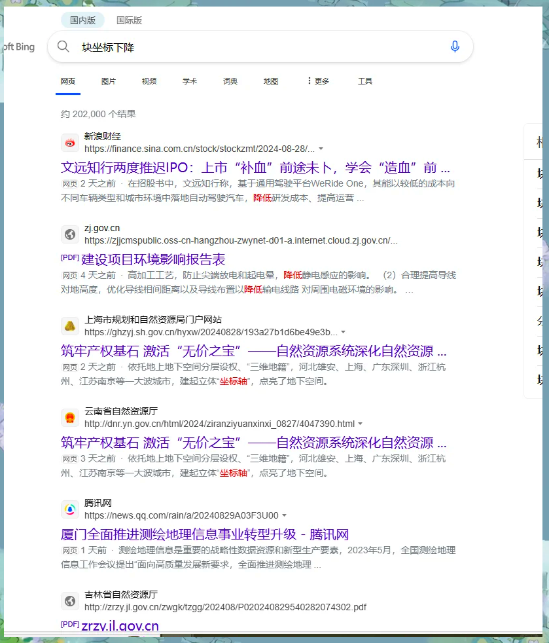Screen dimensions: 549x643
Task: Expand dropdown arrow beside finance.sina.com.cn URL
Action: click(321, 149)
